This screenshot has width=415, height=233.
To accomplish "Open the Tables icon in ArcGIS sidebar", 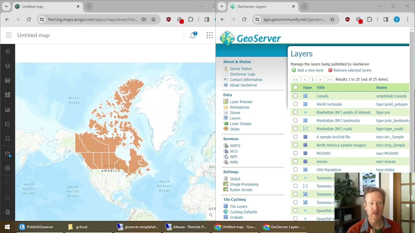I will pos(8,81).
